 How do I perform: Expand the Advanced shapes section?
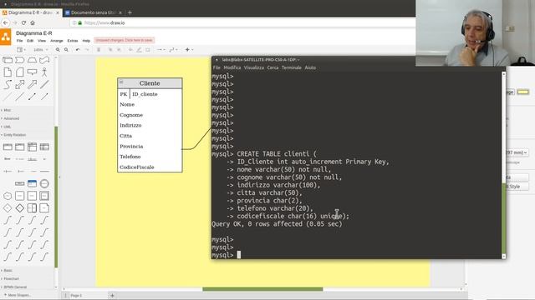[11, 118]
